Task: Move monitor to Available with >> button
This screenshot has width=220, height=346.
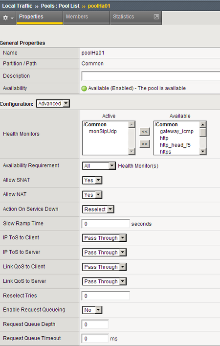Action: (x=144, y=144)
